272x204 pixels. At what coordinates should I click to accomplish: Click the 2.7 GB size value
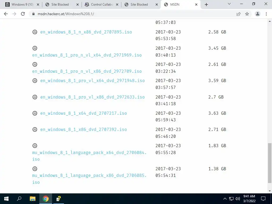216,97
